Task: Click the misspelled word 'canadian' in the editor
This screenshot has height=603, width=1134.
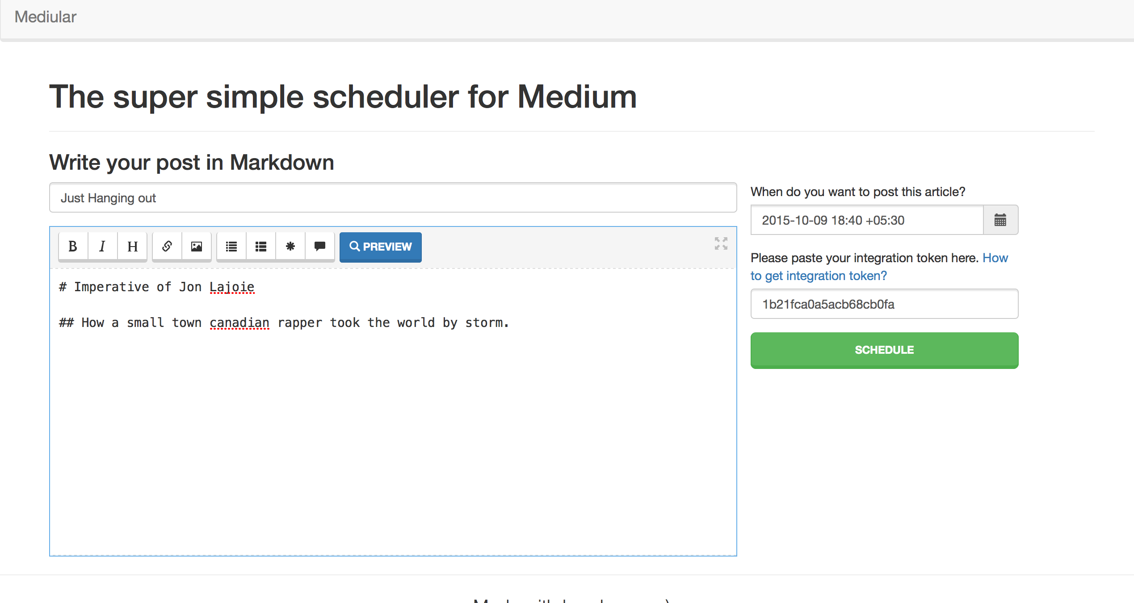Action: (239, 322)
